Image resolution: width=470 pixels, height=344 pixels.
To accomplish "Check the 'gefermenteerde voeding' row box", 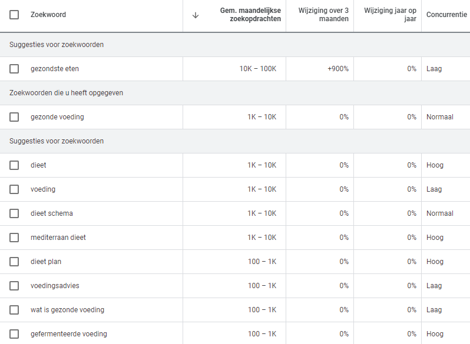I will (x=14, y=334).
